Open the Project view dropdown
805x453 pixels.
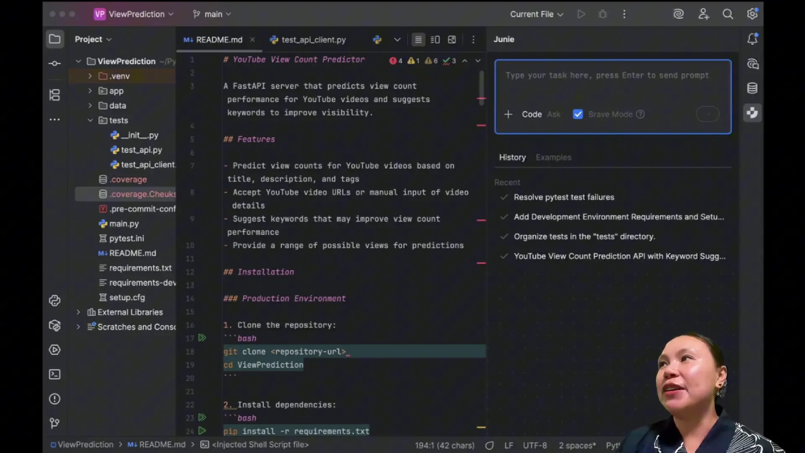(x=93, y=39)
